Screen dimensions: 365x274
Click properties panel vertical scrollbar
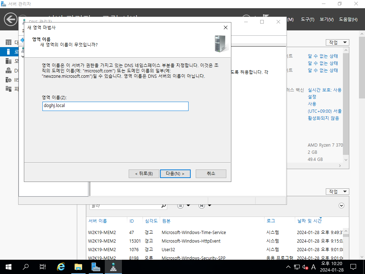pyautogui.click(x=346, y=104)
